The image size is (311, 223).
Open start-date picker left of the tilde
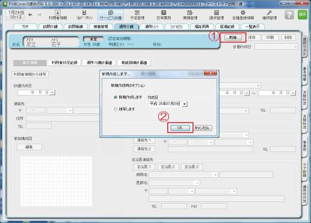tap(247, 93)
